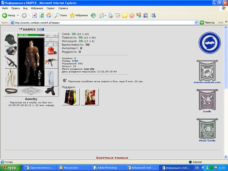Open the Back button history dropdown arrow
Screen dimensions: 228x171
pyautogui.click(x=18, y=15)
